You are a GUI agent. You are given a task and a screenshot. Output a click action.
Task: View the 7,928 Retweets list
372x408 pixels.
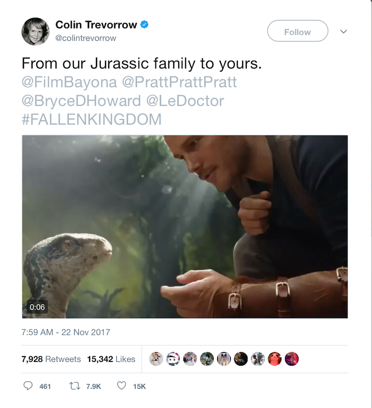coord(51,359)
